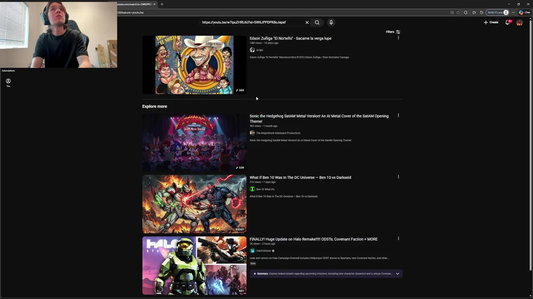This screenshot has height=299, width=533.
Task: Click the Ben 10 video description line
Action: click(x=284, y=196)
